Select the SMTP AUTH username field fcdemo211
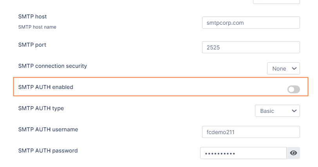Image resolution: width=318 pixels, height=167 pixels. click(x=251, y=132)
